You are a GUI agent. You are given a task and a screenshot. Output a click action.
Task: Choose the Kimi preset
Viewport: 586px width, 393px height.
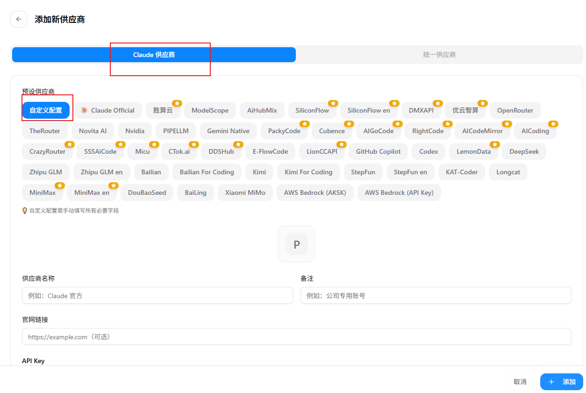[x=259, y=172]
